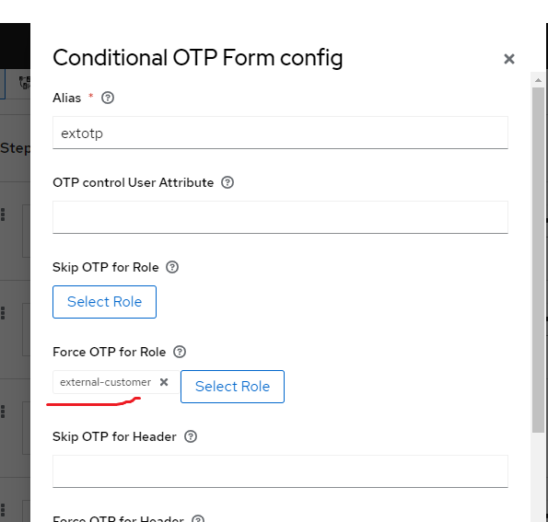Click help icon beside Skip OTP for Role
The image size is (548, 522).
pos(172,267)
